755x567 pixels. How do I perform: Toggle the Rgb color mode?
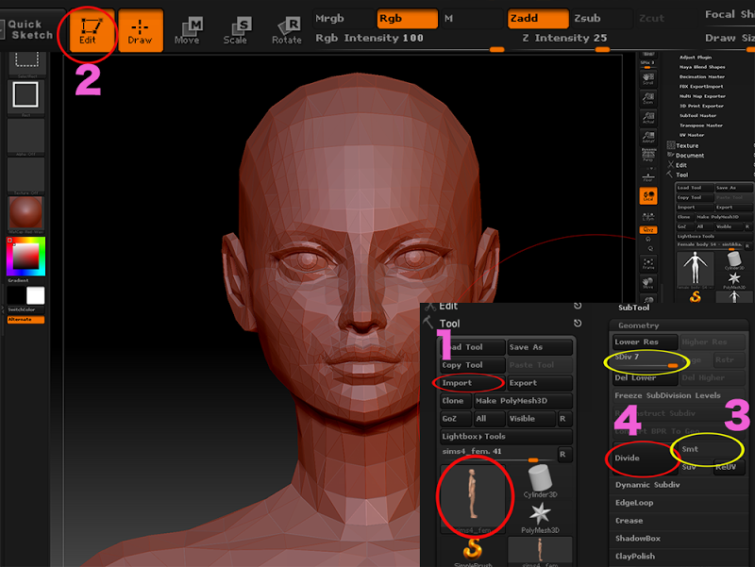(407, 18)
